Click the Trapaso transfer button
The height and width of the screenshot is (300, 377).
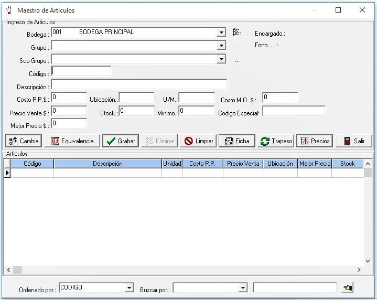(276, 141)
